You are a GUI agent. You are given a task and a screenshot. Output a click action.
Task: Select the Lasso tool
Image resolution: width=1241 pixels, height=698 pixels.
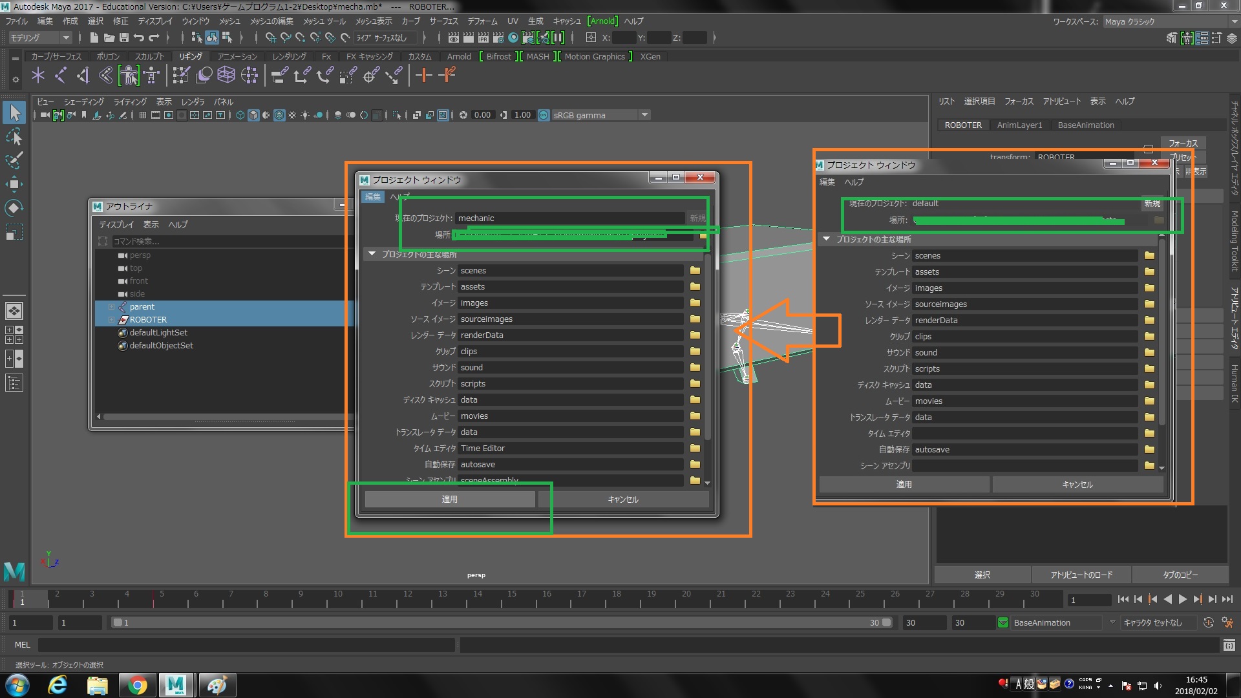click(14, 136)
